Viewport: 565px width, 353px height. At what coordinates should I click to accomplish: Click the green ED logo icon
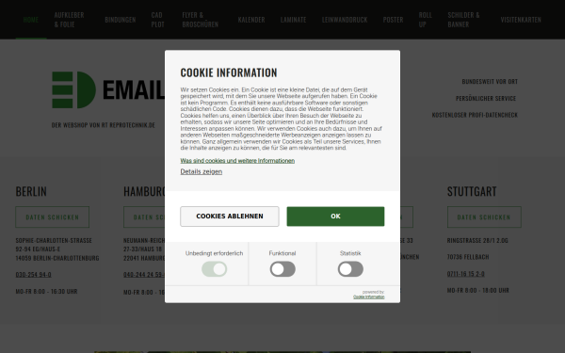[x=73, y=89]
